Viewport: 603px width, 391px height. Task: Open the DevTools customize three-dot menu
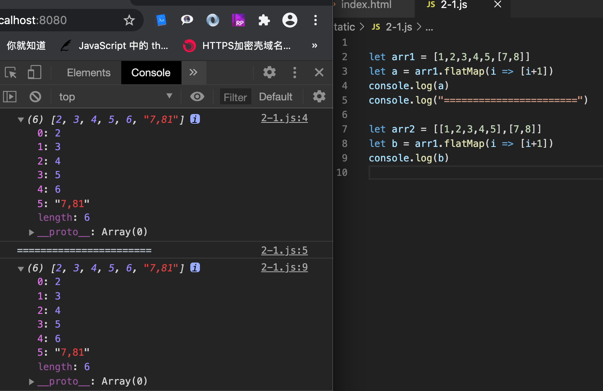click(x=295, y=72)
